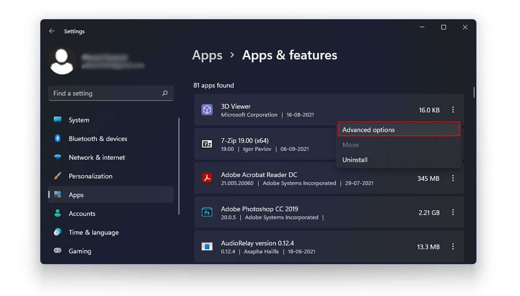Screen dimensions: 520x296
Task: Open three-dot menu for Adobe Photoshop
Action: point(453,212)
